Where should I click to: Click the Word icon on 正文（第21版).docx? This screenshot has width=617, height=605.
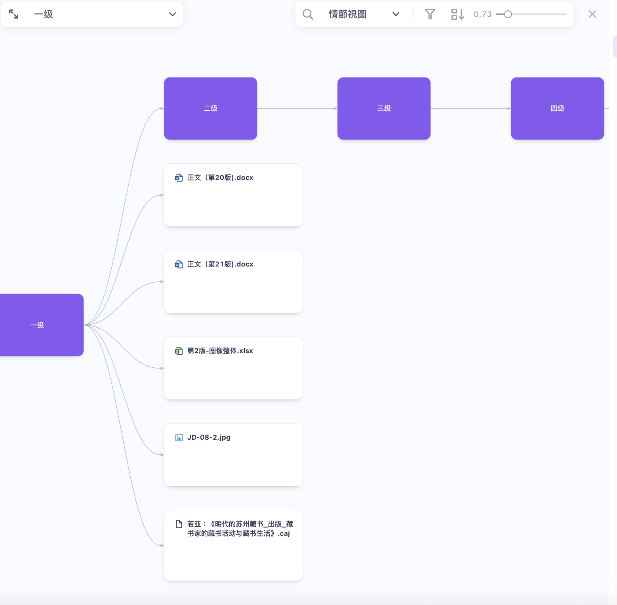point(179,265)
